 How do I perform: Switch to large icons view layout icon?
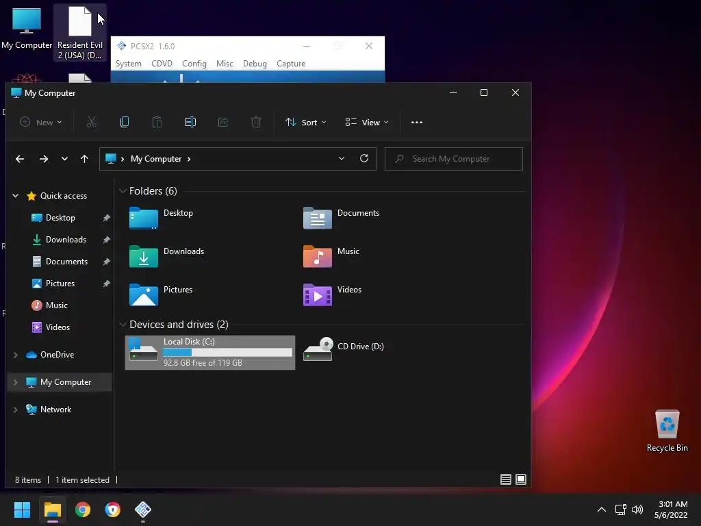point(521,479)
